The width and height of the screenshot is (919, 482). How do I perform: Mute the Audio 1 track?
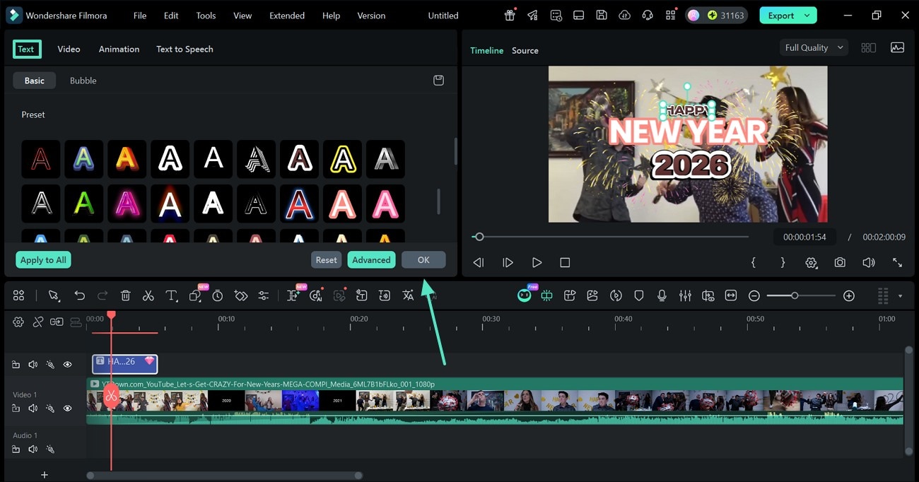click(33, 449)
